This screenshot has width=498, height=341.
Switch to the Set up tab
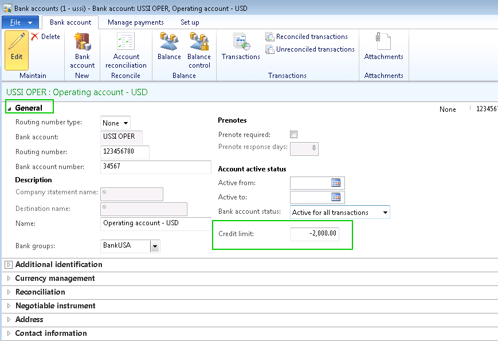pos(190,22)
